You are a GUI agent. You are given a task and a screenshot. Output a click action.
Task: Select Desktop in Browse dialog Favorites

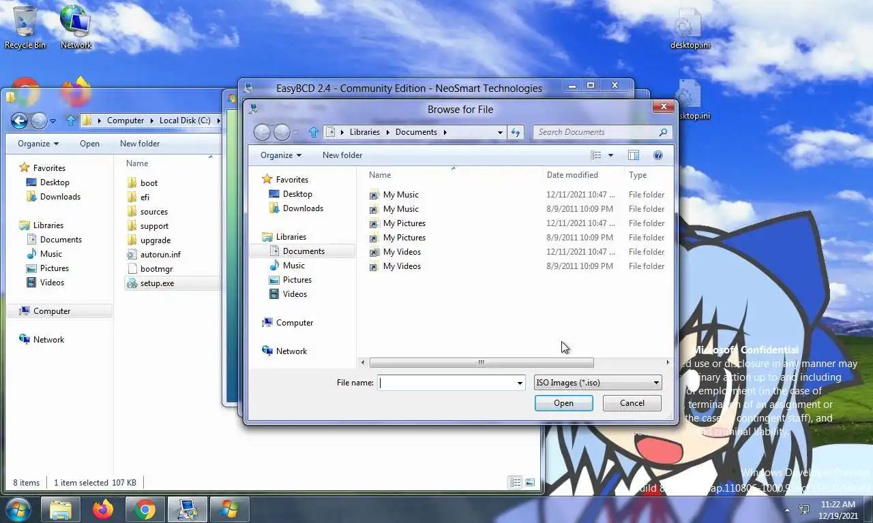coord(297,194)
